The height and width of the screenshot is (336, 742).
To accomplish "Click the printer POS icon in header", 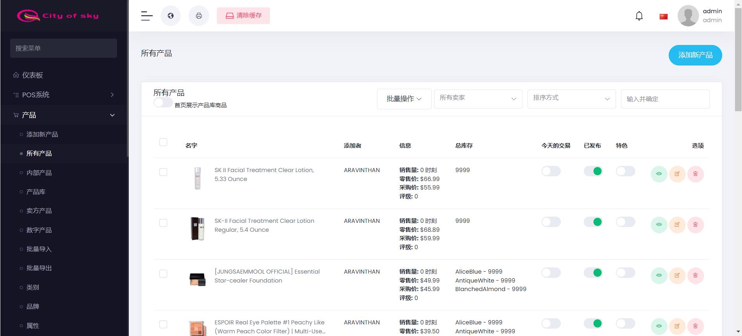I will tap(199, 16).
